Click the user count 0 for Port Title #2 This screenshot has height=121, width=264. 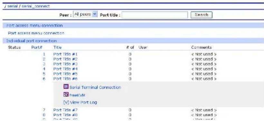tap(130, 59)
